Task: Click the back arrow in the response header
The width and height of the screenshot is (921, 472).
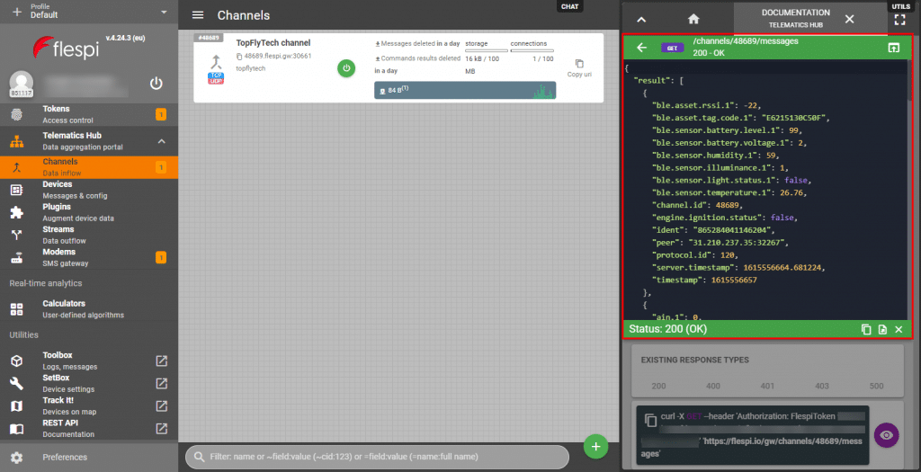Action: [x=641, y=48]
